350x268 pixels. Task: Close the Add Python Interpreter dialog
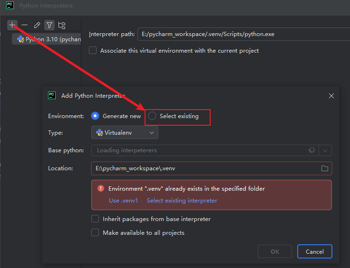click(x=331, y=96)
